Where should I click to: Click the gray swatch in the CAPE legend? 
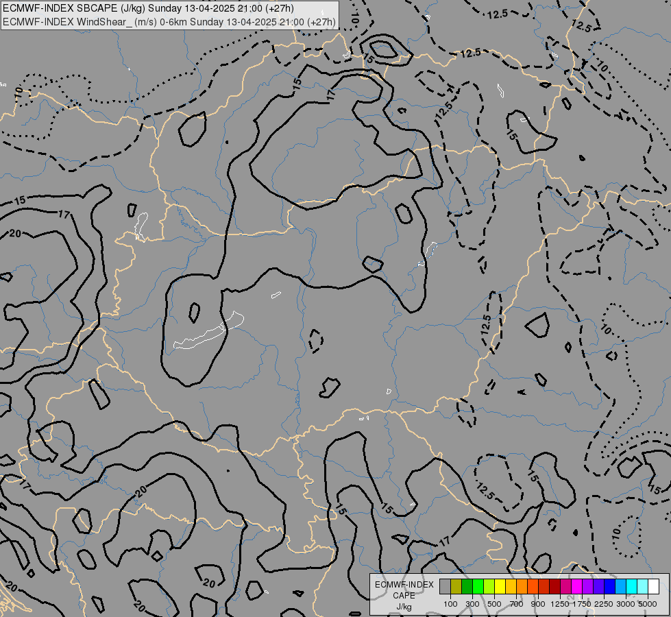tap(445, 586)
